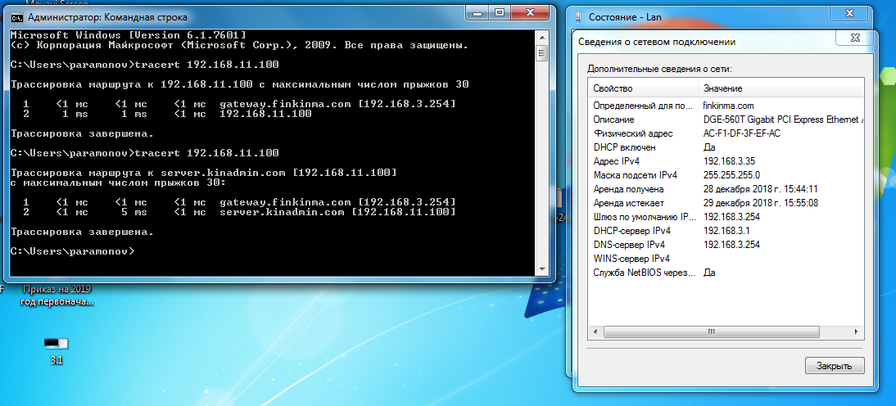Image resolution: width=896 pixels, height=406 pixels.
Task: Select the Адрес IPv4 row
Action: point(726,161)
